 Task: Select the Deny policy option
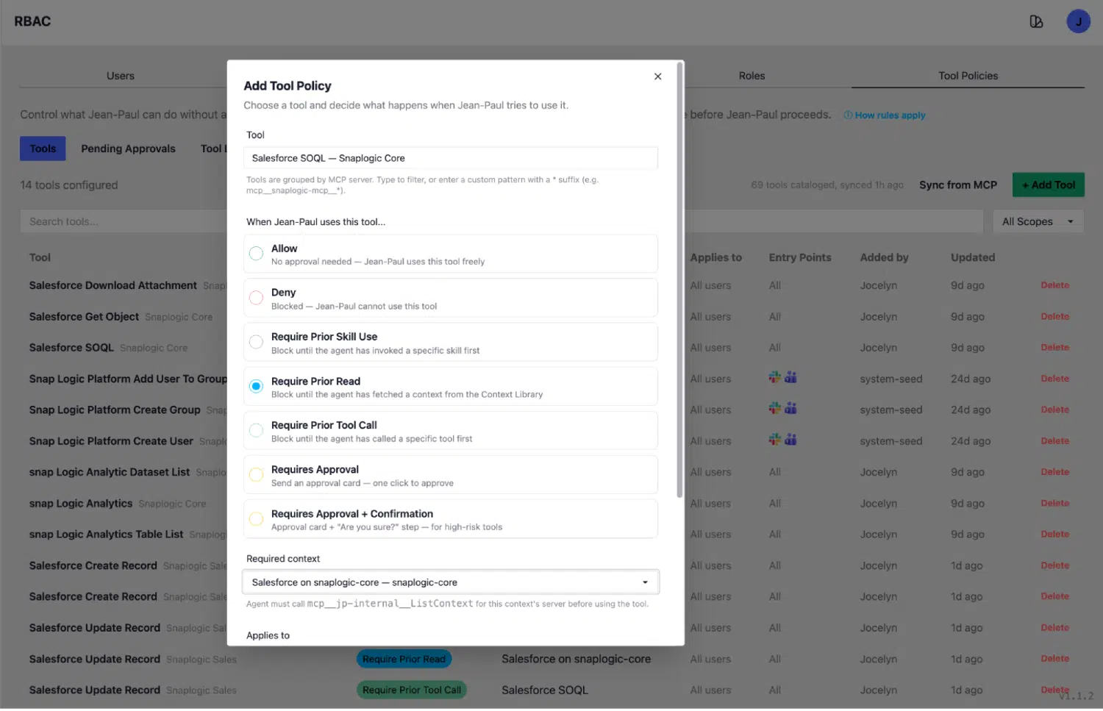tap(450, 298)
